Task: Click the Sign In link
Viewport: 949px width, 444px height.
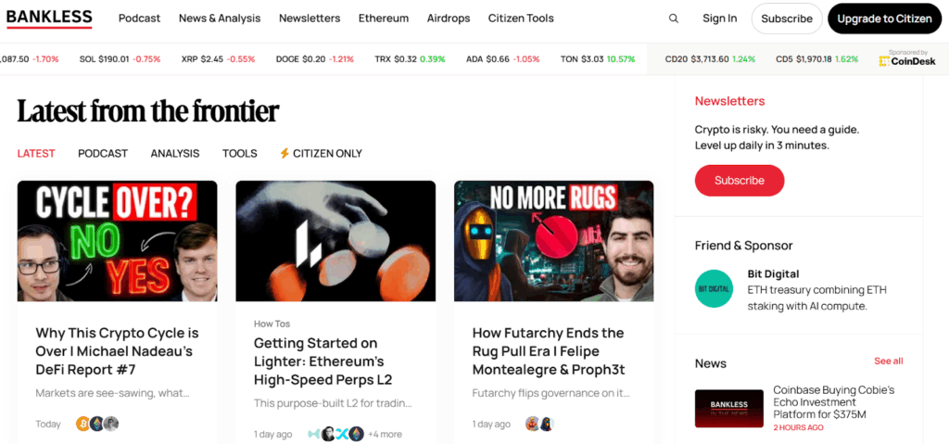Action: point(719,19)
